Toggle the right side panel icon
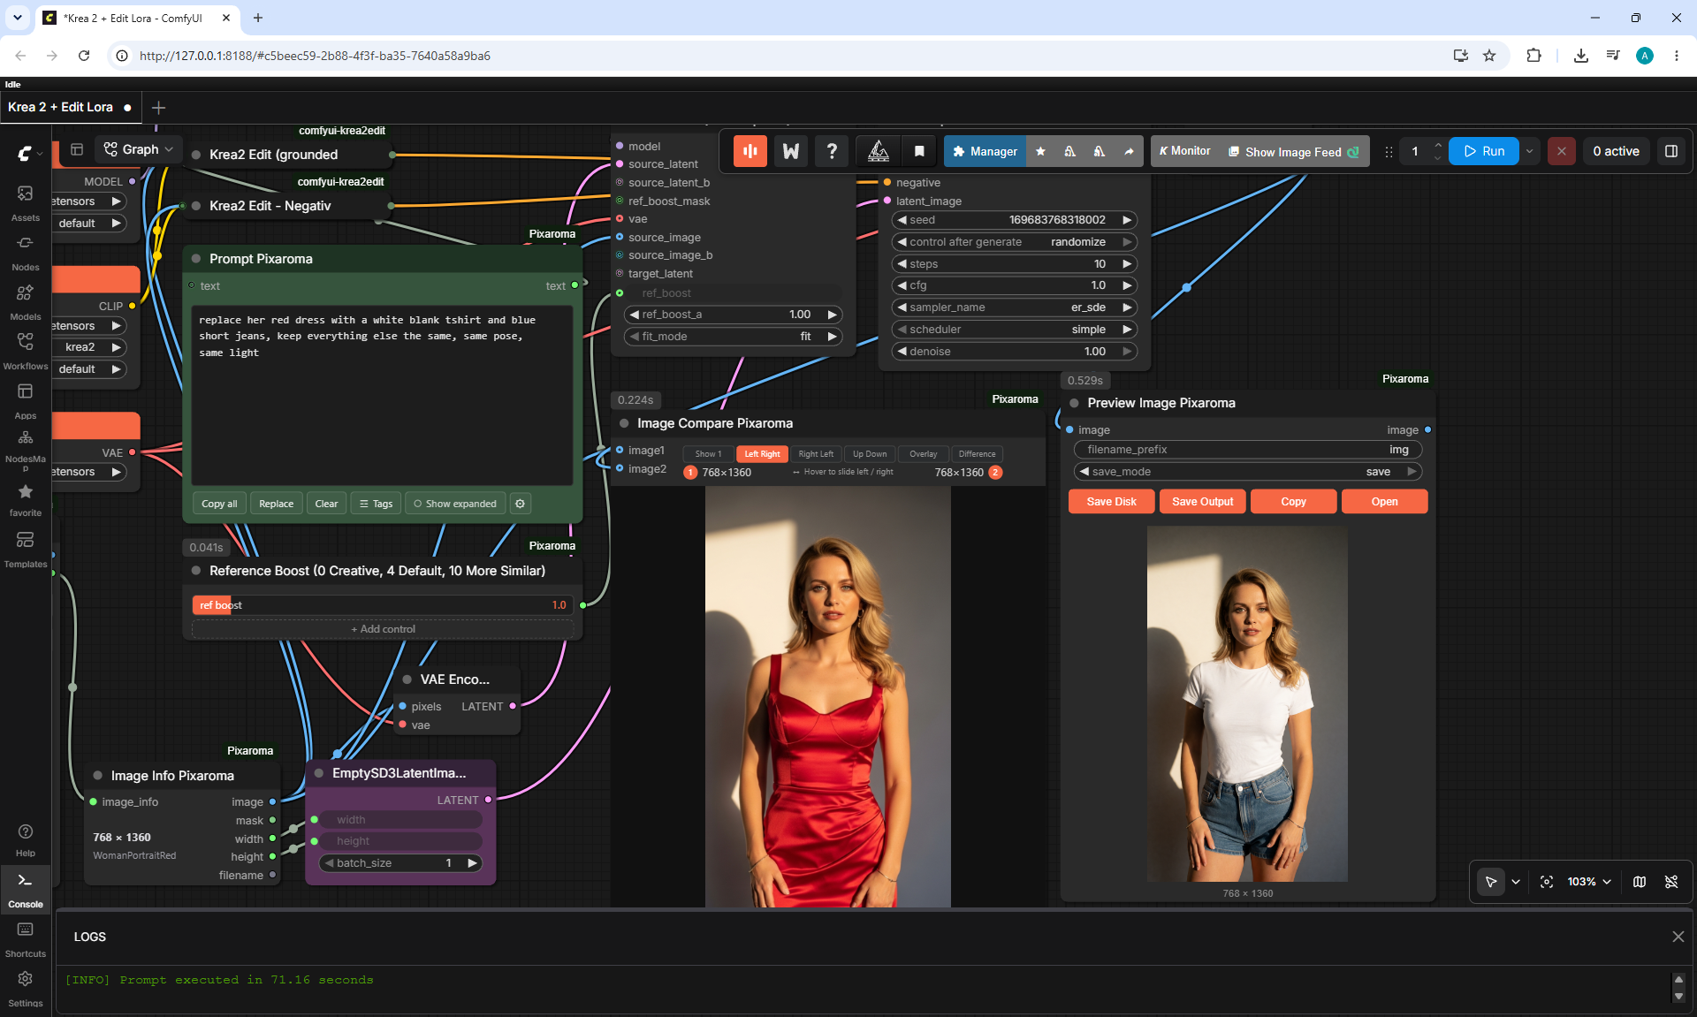This screenshot has width=1697, height=1017. pos(1671,151)
